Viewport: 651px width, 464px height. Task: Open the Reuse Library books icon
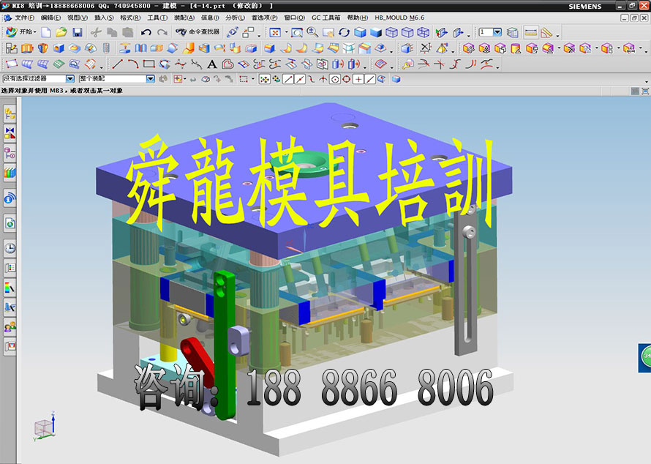10,173
